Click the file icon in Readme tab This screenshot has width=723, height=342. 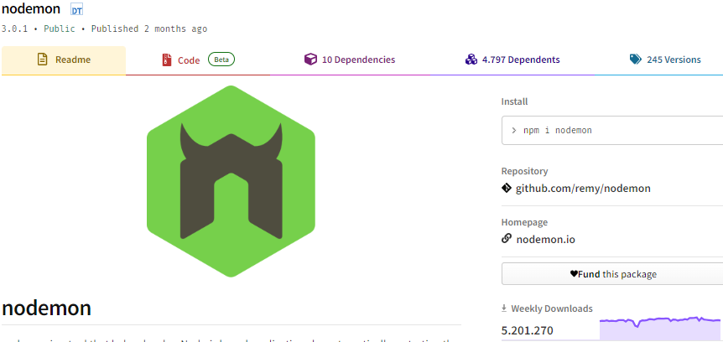pos(42,60)
